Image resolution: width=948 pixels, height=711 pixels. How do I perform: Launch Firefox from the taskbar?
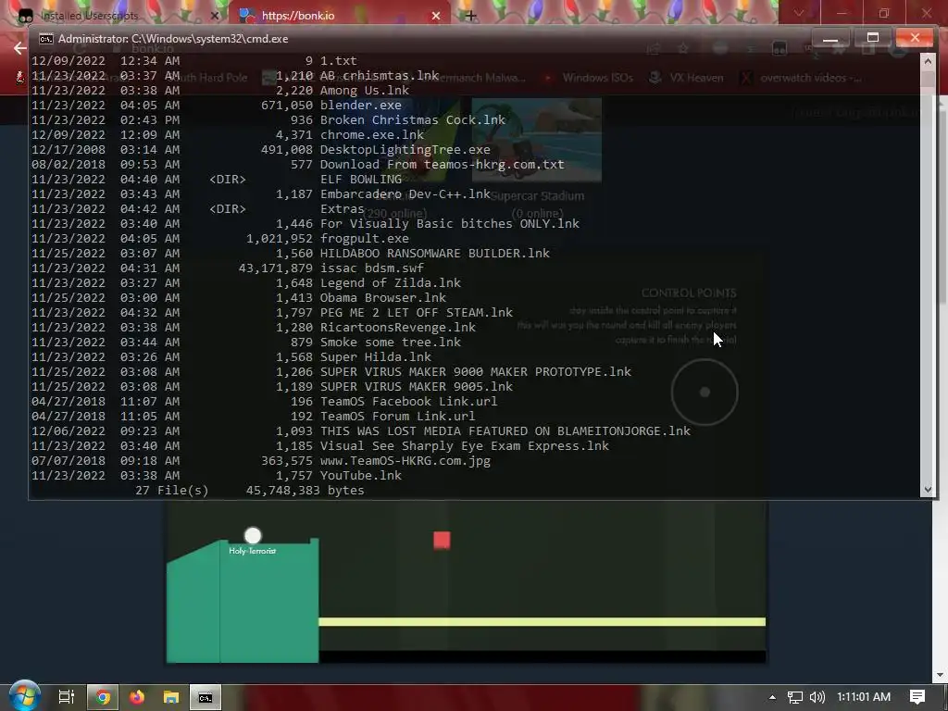coord(137,697)
